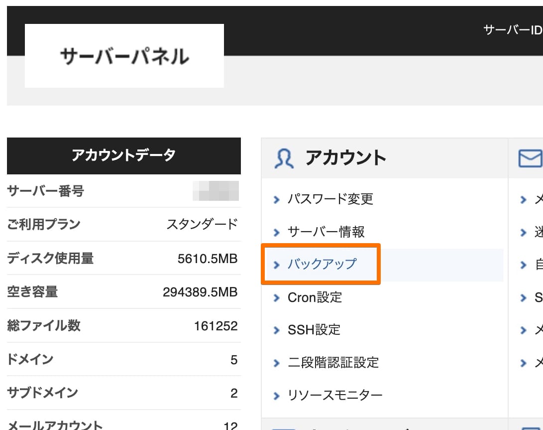Click the ご利用プラン スタンダード value

(202, 225)
